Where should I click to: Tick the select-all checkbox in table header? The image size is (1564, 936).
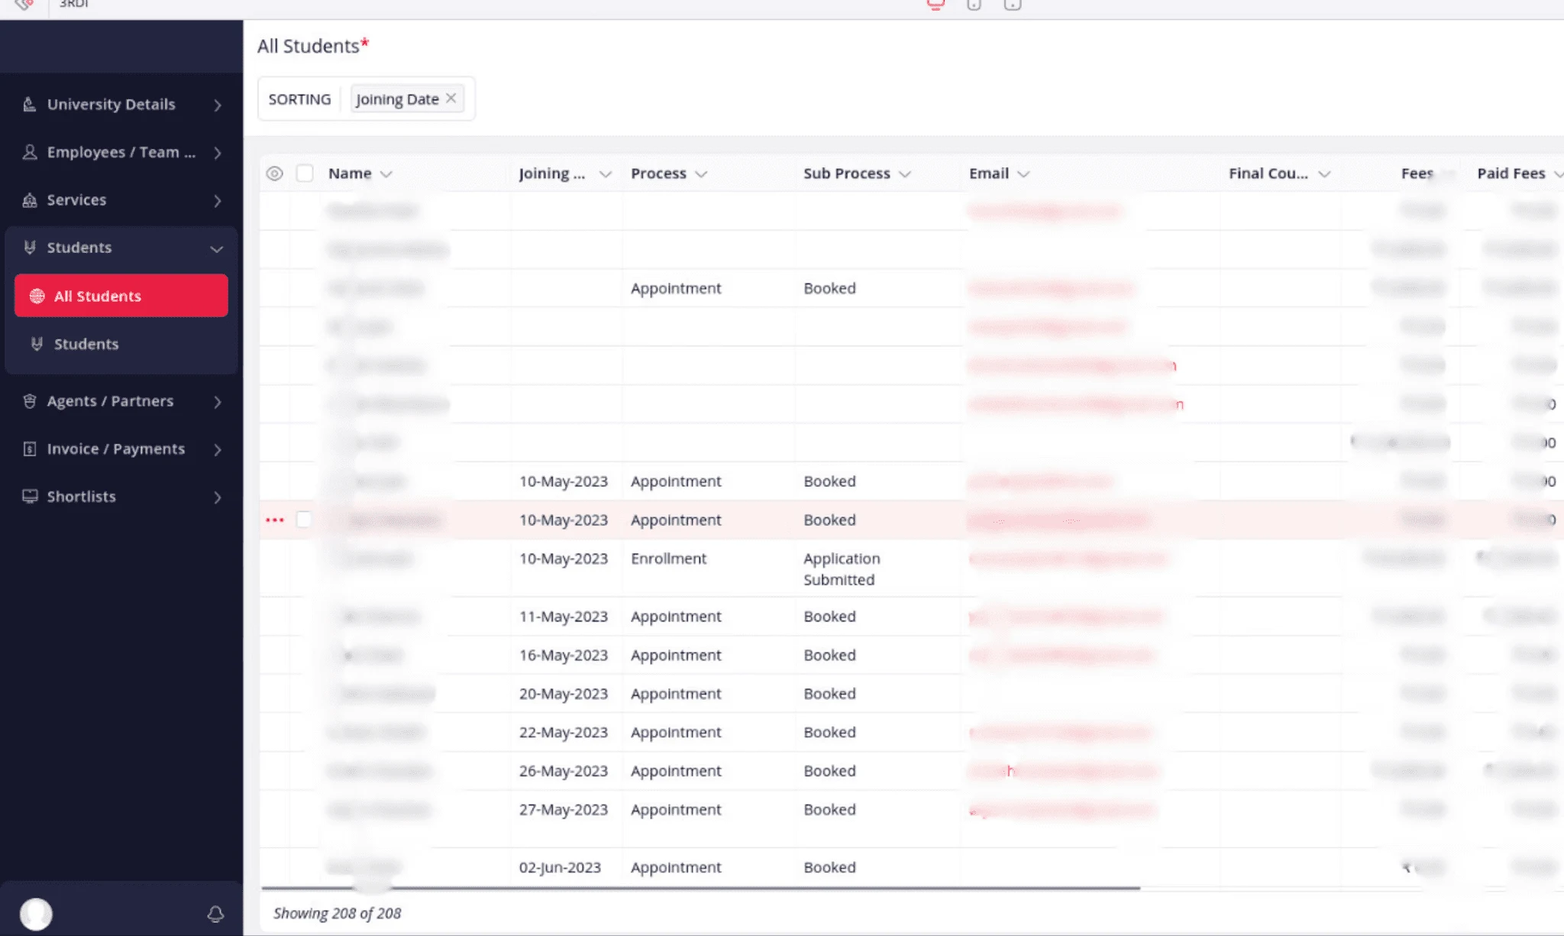(x=305, y=173)
